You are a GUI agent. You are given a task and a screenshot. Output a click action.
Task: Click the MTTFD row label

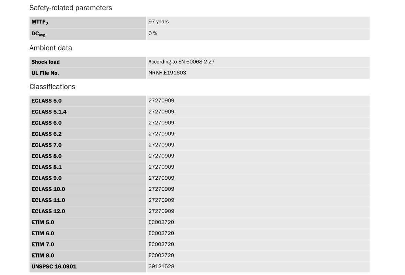point(40,22)
